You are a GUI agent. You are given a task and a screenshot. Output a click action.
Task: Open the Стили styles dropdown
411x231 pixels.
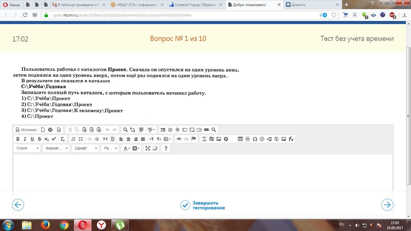pyautogui.click(x=27, y=148)
